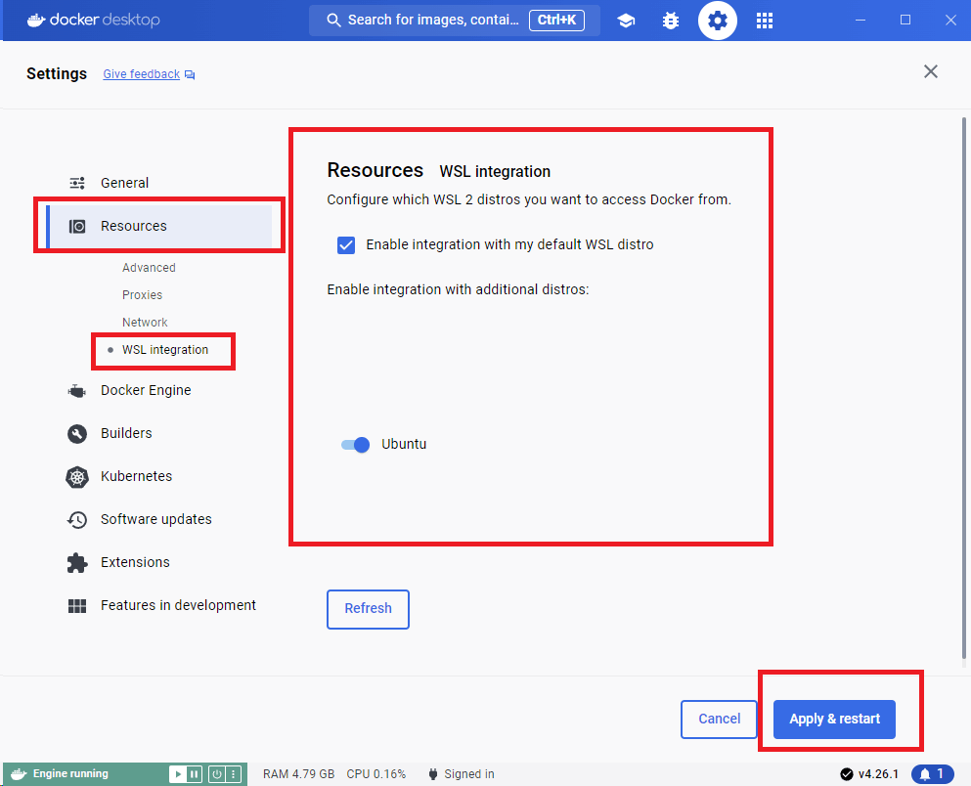Open the apps grid icon in header

tap(764, 21)
